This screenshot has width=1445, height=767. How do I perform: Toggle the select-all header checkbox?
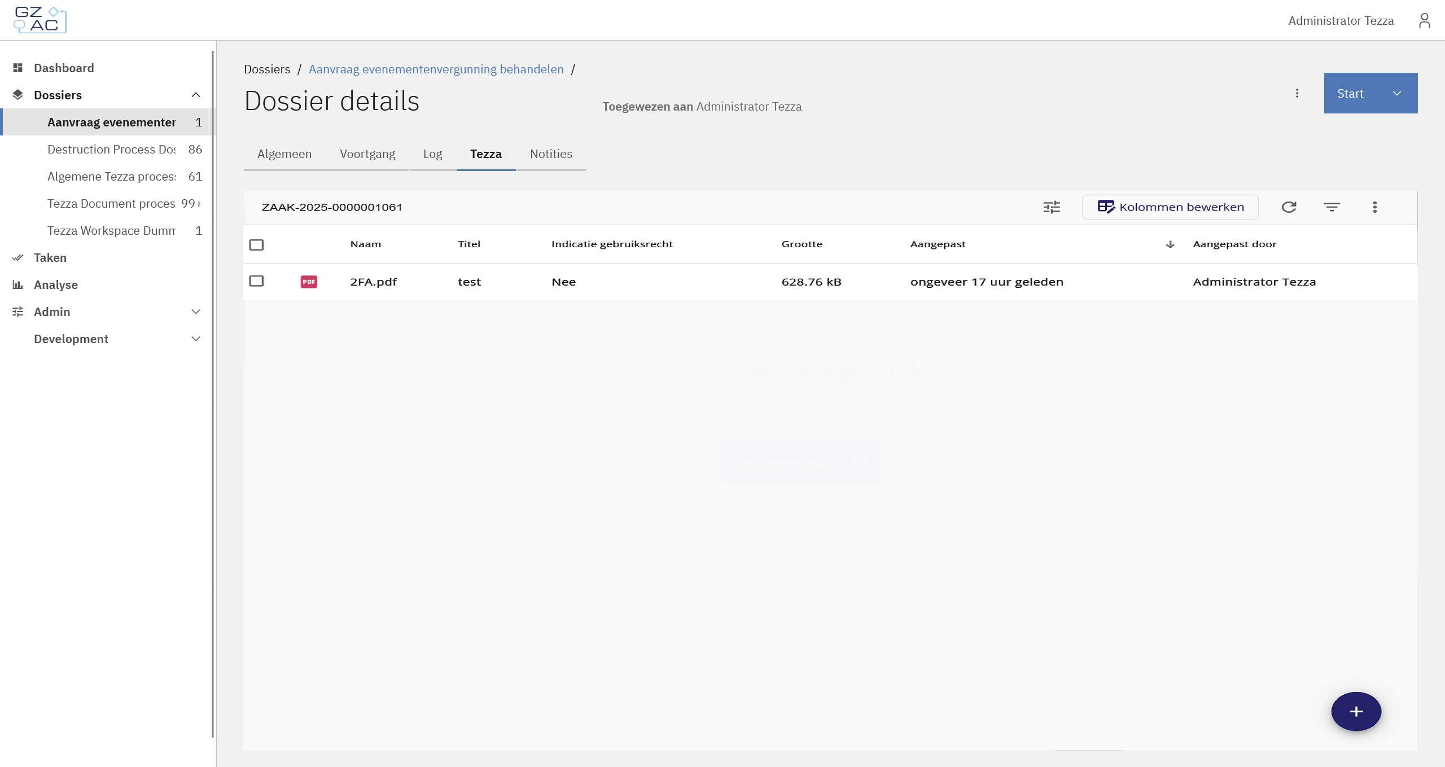click(x=256, y=244)
